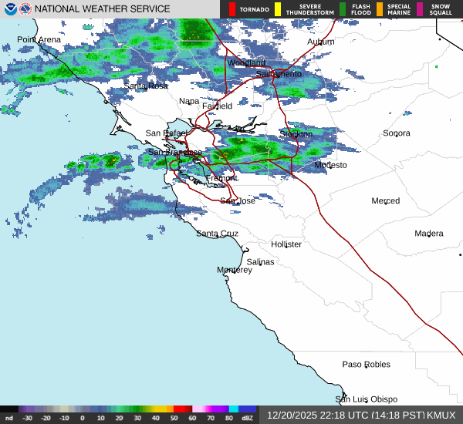
Task: Click the Point Arena label
Action: 39,39
